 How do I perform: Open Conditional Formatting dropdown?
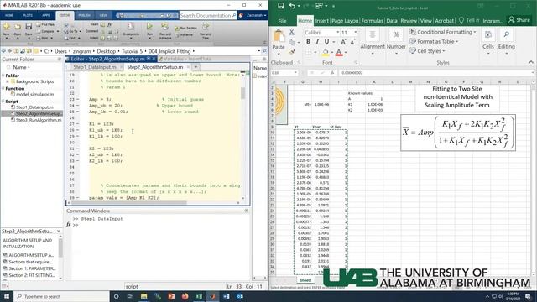[443, 32]
